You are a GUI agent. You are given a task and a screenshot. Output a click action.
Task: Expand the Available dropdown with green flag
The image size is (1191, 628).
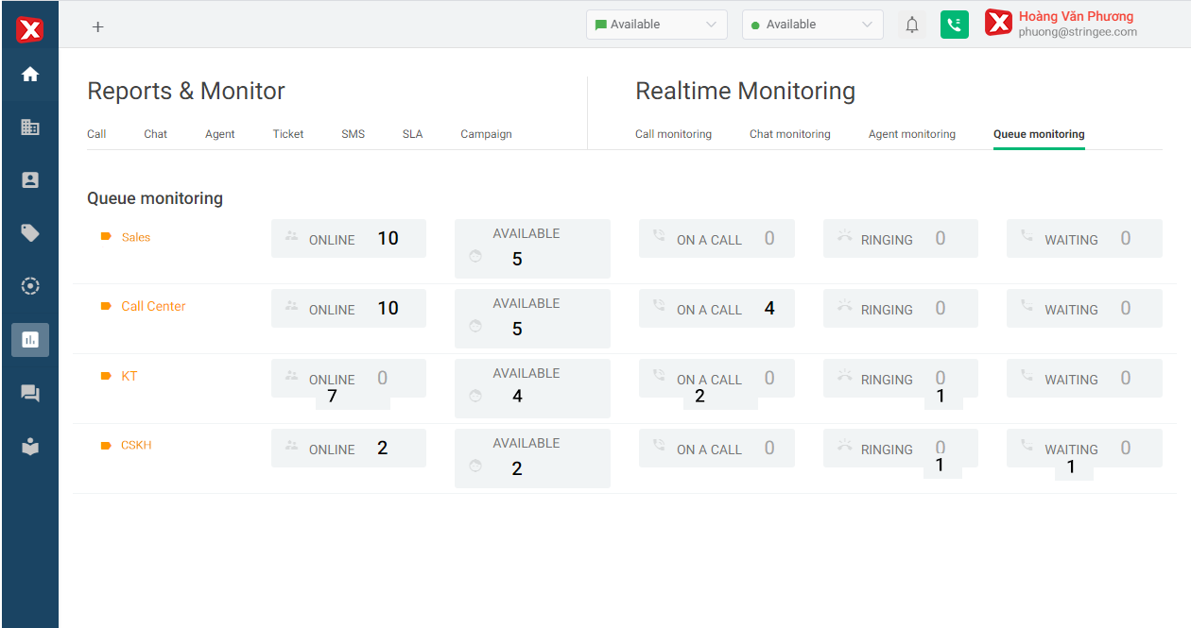pyautogui.click(x=656, y=25)
